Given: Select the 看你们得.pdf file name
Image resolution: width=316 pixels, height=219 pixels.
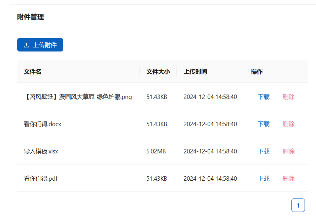Looking at the screenshot, I should (40, 179).
